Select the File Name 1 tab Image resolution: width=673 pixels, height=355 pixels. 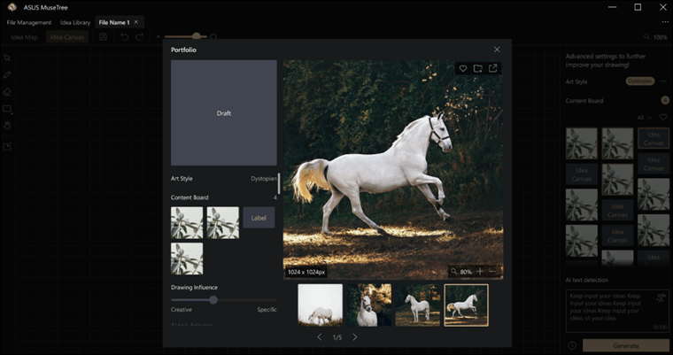click(113, 22)
